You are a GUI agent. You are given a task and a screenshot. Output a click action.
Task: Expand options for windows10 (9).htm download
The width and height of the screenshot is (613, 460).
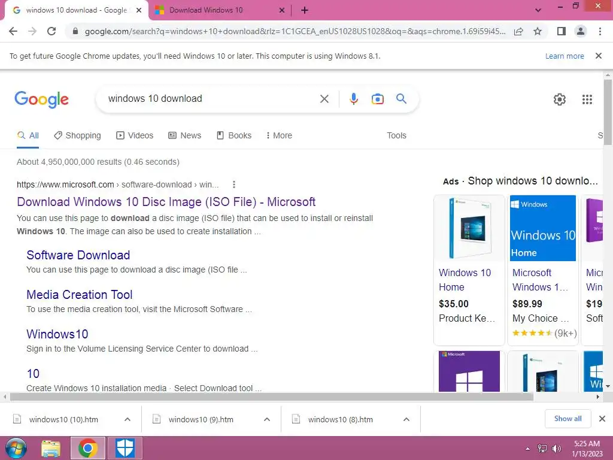pos(266,419)
